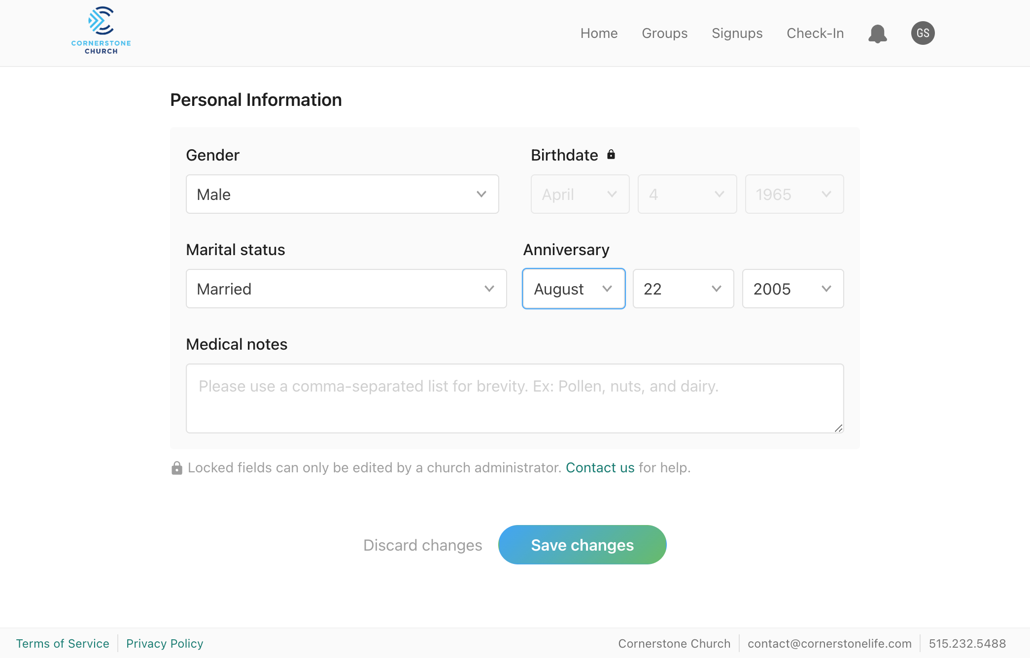Open the Marital status dropdown
This screenshot has width=1030, height=658.
click(x=346, y=289)
